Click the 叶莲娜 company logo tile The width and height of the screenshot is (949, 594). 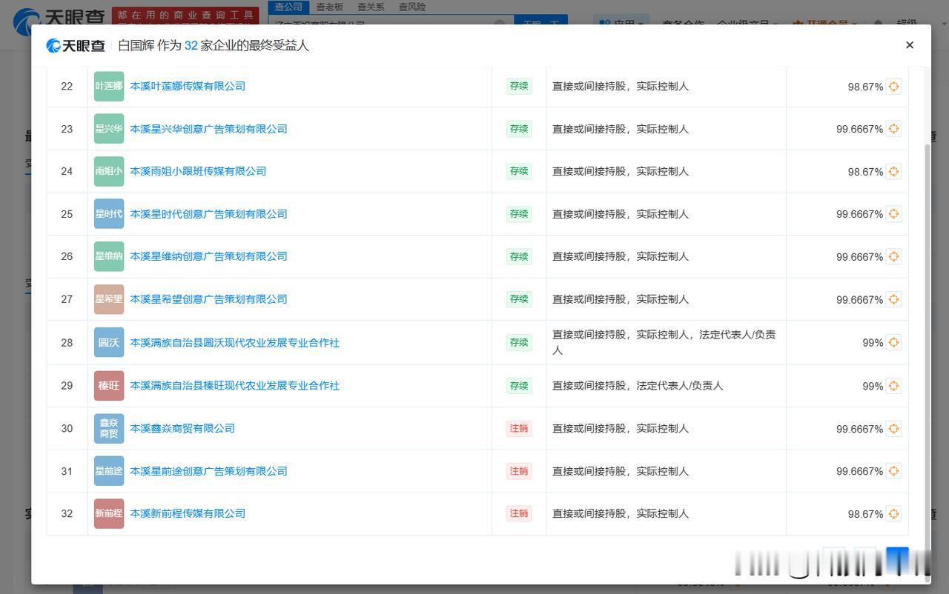[109, 86]
